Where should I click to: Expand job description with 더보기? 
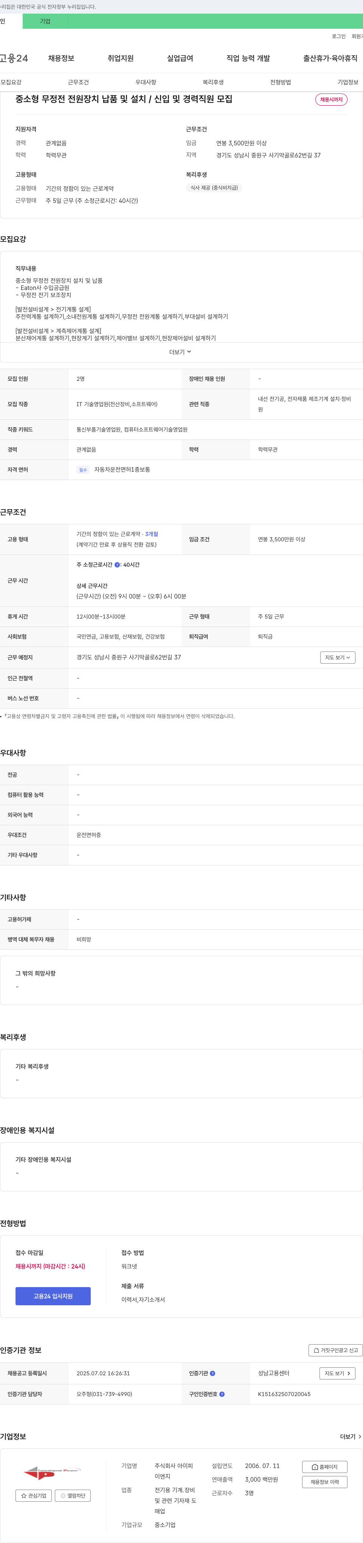(x=180, y=352)
